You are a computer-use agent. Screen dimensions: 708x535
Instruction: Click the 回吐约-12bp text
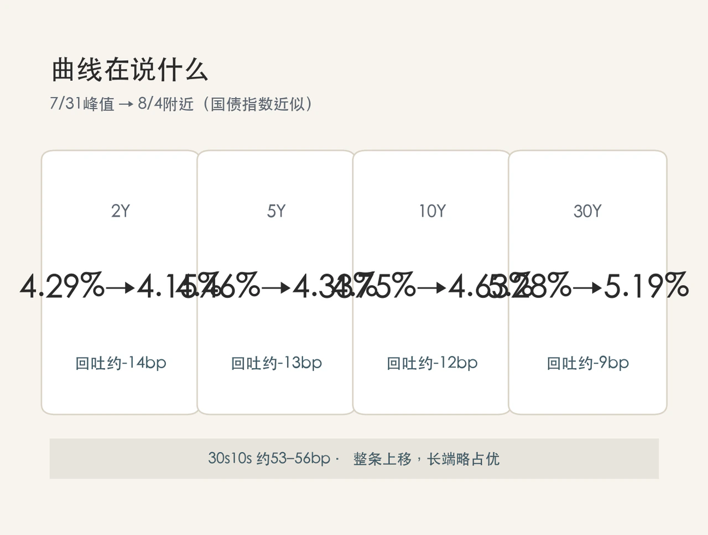coord(432,363)
